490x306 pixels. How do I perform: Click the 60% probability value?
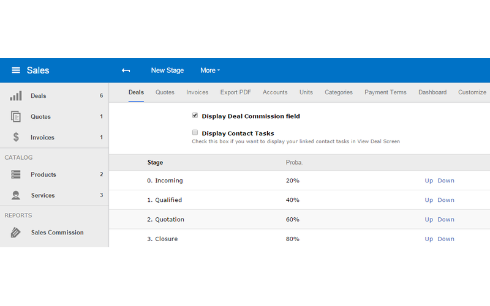[x=293, y=220]
